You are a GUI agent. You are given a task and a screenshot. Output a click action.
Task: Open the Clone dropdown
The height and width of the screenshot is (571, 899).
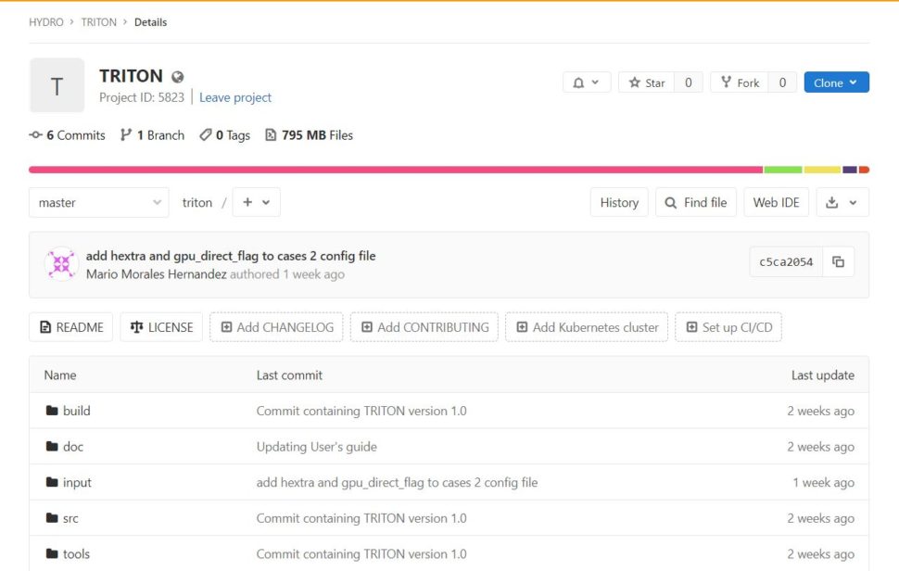(836, 82)
